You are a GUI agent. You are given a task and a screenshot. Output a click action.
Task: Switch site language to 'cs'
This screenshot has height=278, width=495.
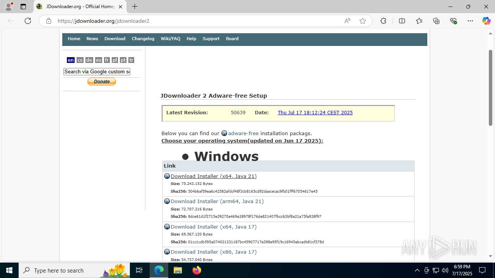(x=80, y=60)
